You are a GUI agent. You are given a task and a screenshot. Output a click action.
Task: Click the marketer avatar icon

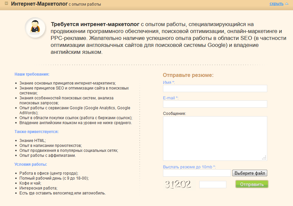[x=35, y=27]
